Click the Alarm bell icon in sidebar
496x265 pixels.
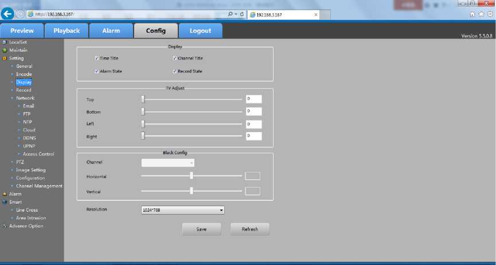pos(4,194)
